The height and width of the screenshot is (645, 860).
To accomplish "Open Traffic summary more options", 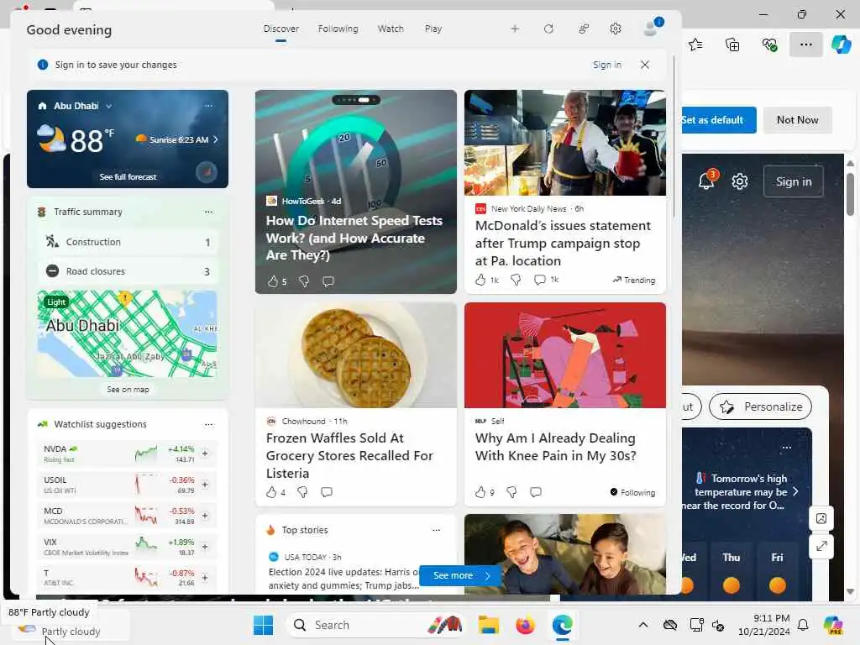I will [209, 212].
